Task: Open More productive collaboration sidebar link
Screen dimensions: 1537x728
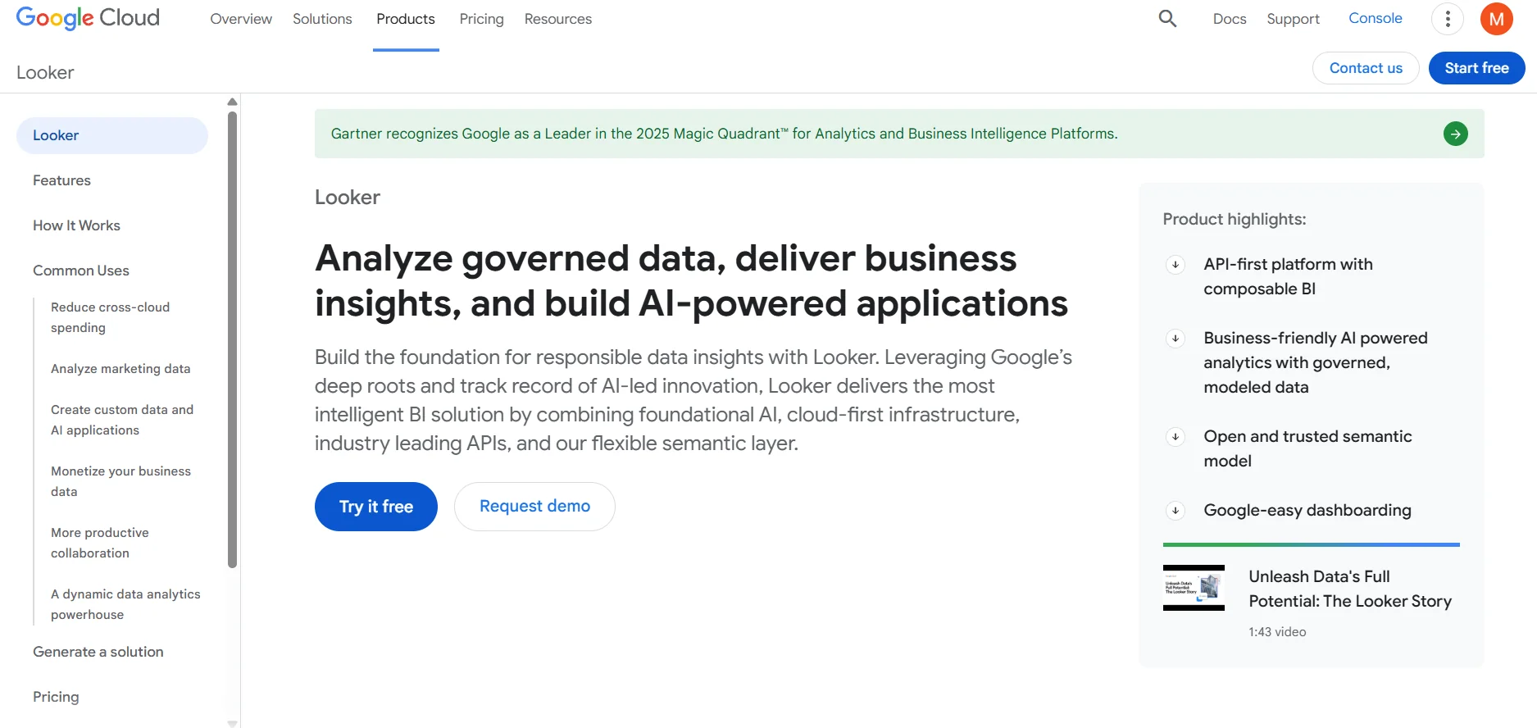Action: pyautogui.click(x=100, y=543)
